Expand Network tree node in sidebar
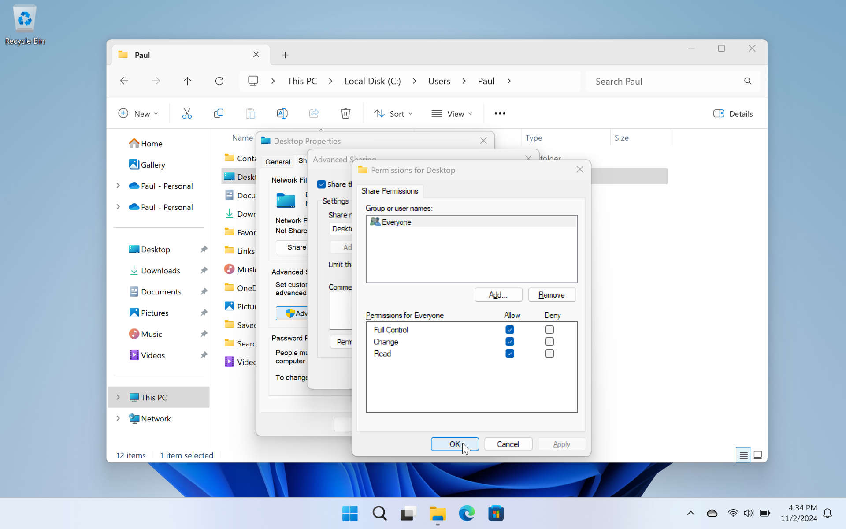Viewport: 846px width, 529px height. 118,418
